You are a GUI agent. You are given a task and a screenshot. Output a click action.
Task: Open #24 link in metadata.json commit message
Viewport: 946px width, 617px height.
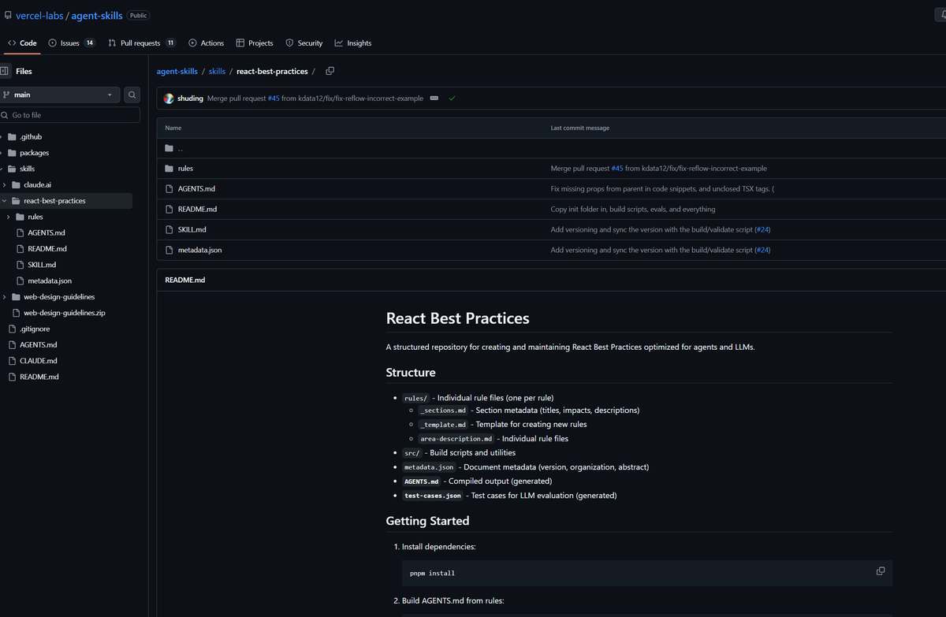pos(762,250)
